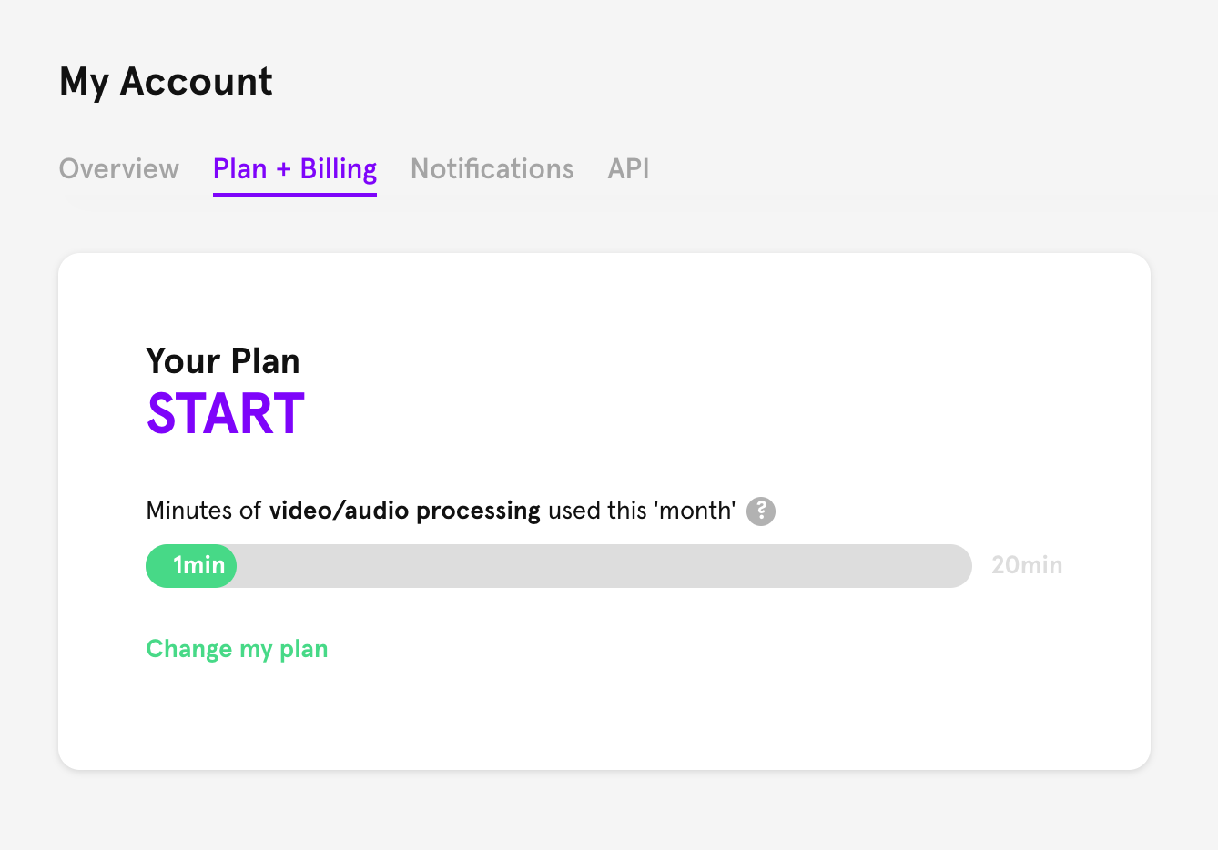Click the purple underline beneath Plan + Billing
1218x850 pixels.
[295, 194]
